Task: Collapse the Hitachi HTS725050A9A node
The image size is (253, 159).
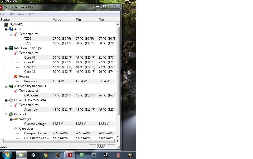Action: pyautogui.click(x=6, y=100)
